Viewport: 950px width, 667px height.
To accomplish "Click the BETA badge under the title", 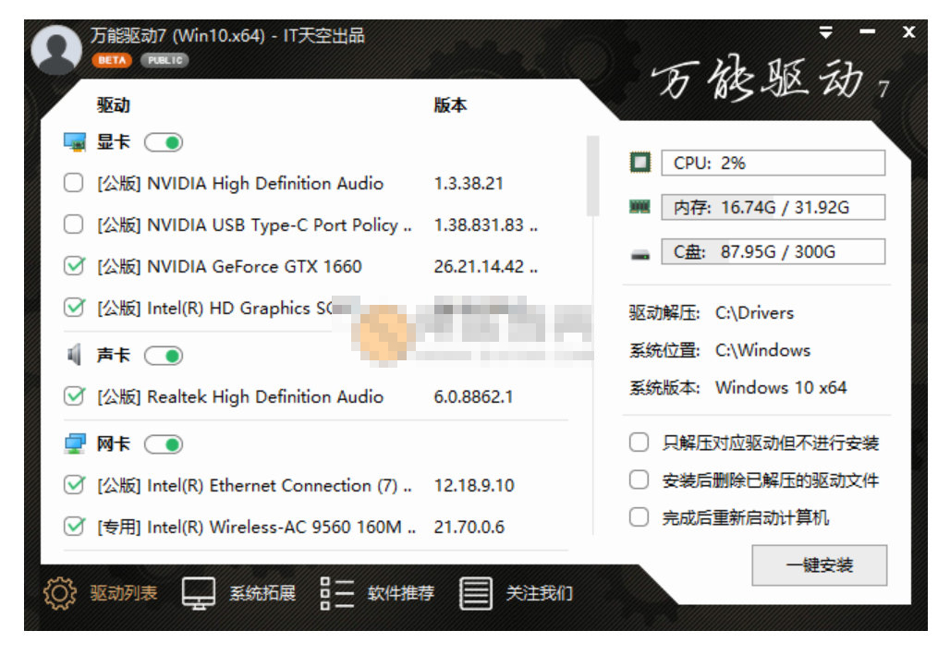I will point(114,60).
